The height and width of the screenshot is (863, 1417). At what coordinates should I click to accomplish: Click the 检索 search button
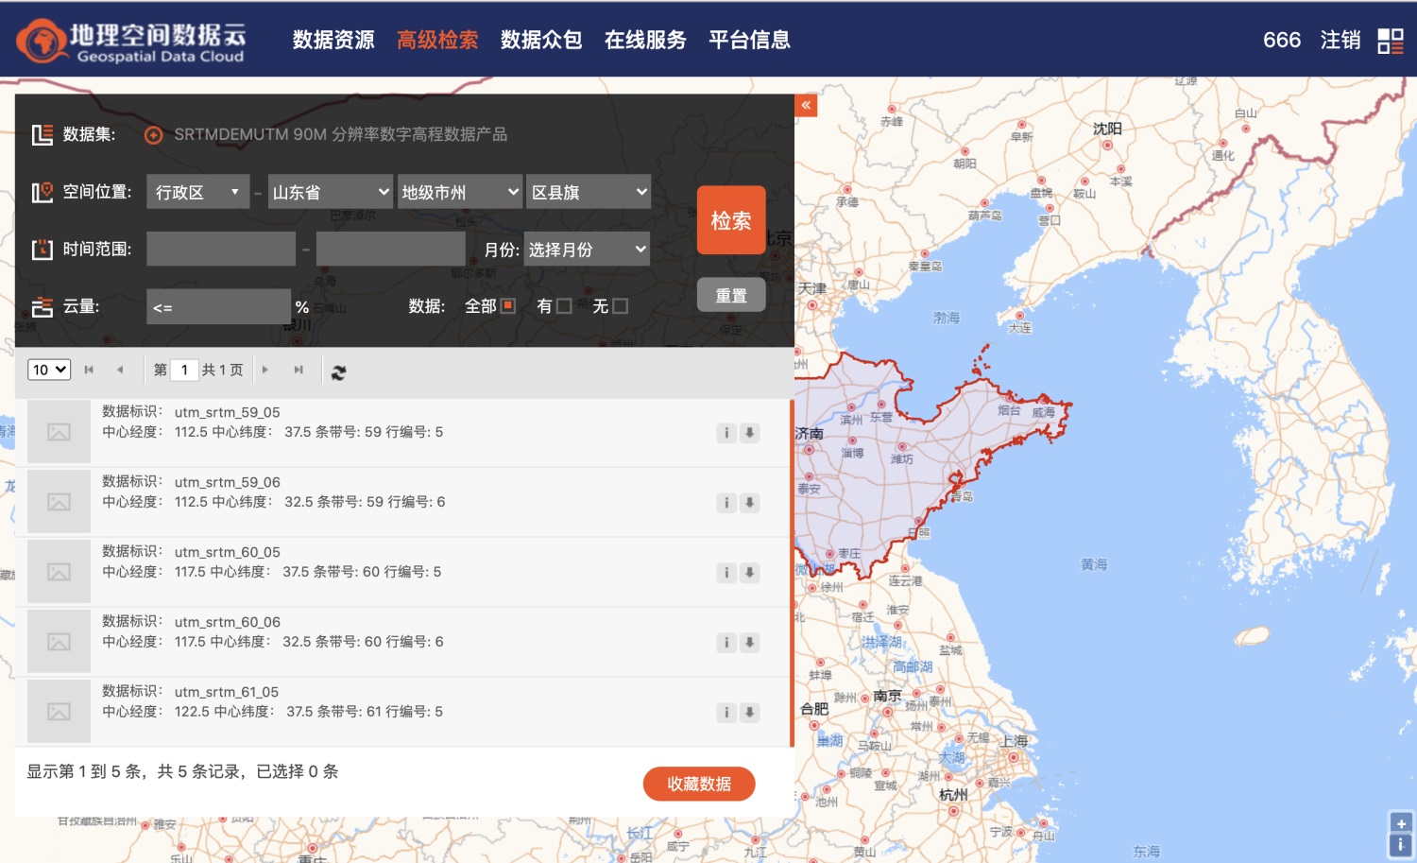point(731,220)
